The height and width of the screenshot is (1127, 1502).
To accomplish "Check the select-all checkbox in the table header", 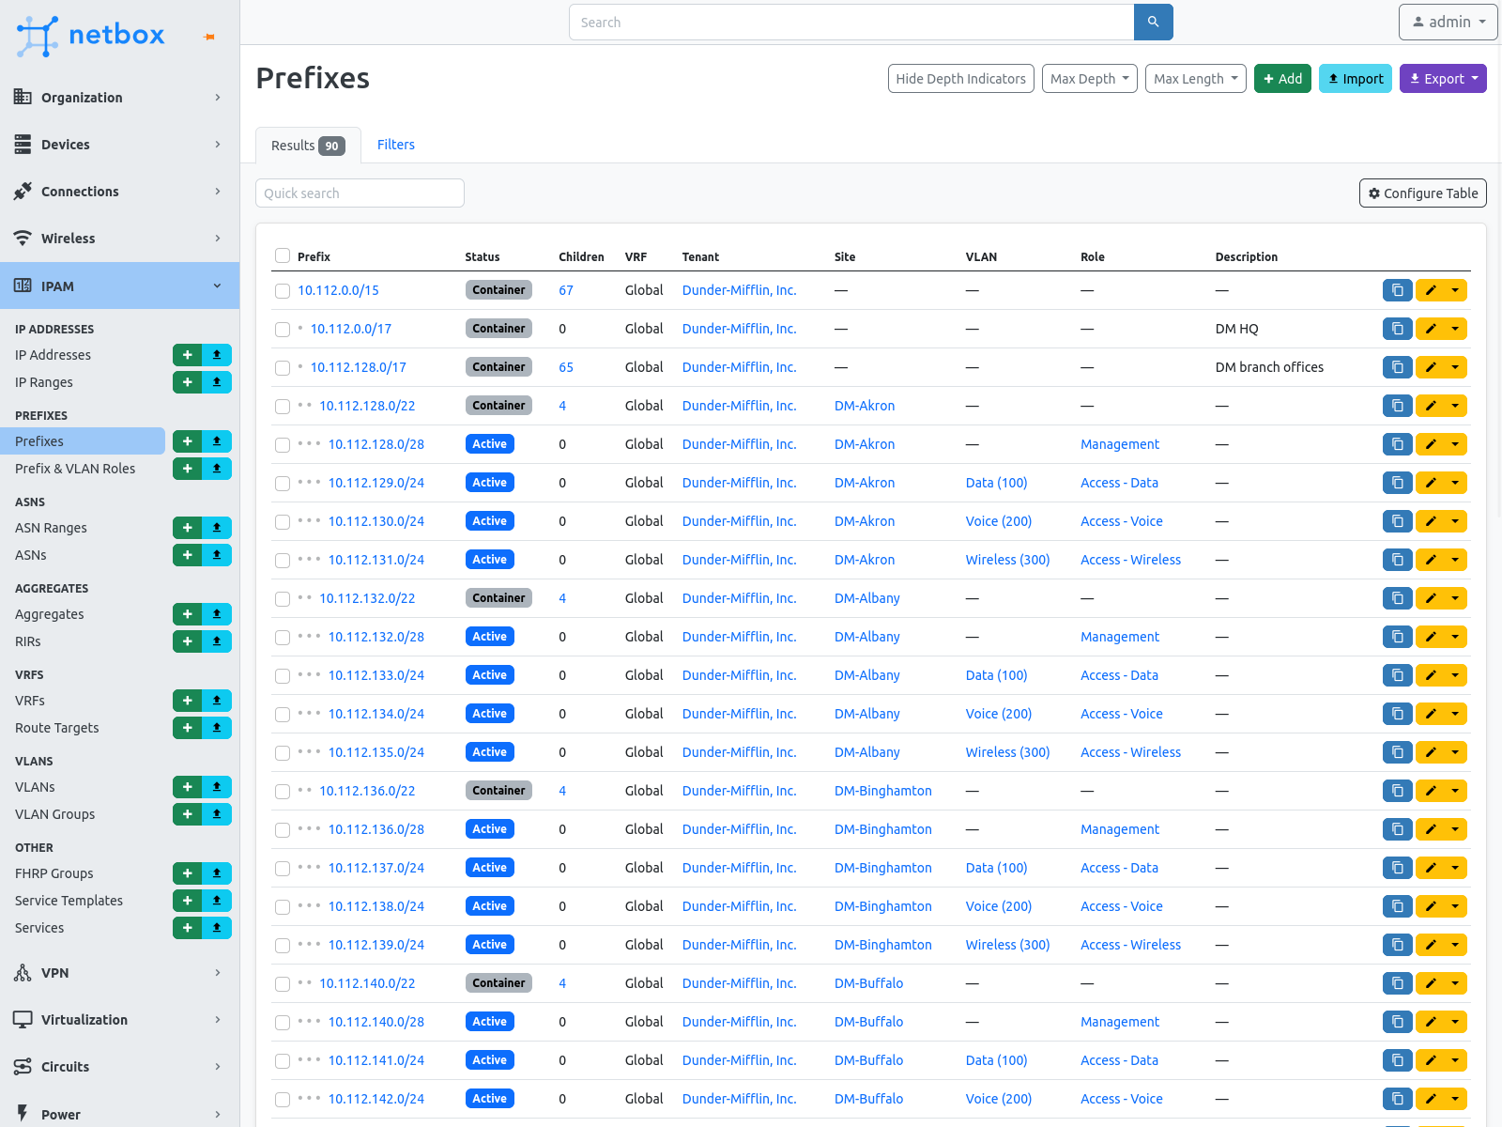I will click(x=282, y=255).
